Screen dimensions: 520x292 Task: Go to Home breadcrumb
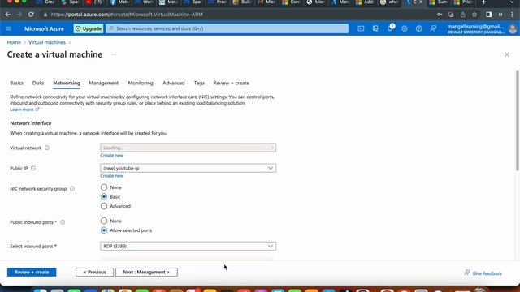(14, 42)
